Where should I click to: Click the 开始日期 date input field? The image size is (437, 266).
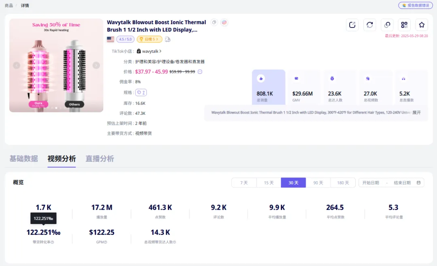tap(371, 183)
